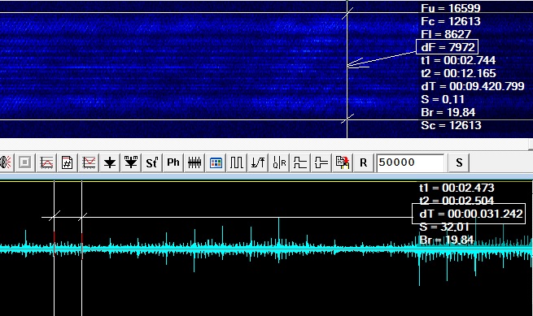The width and height of the screenshot is (533, 316).
Task: Open the spectrum curve graph tool
Action: tap(46, 162)
